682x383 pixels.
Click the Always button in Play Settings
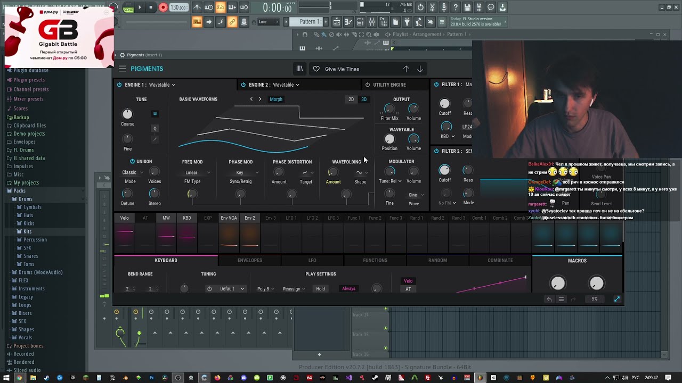[x=348, y=289]
